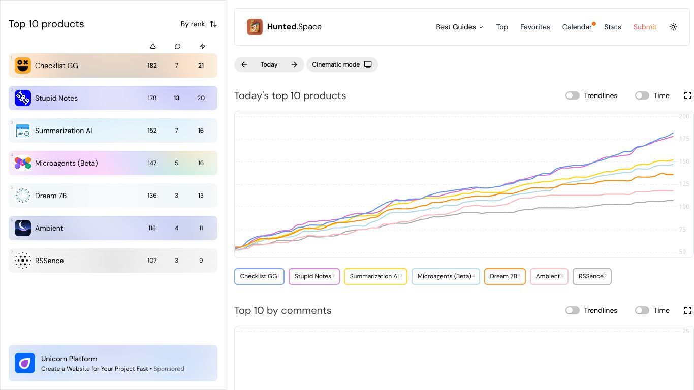Open the Stats page
The image size is (694, 390).
pos(612,27)
